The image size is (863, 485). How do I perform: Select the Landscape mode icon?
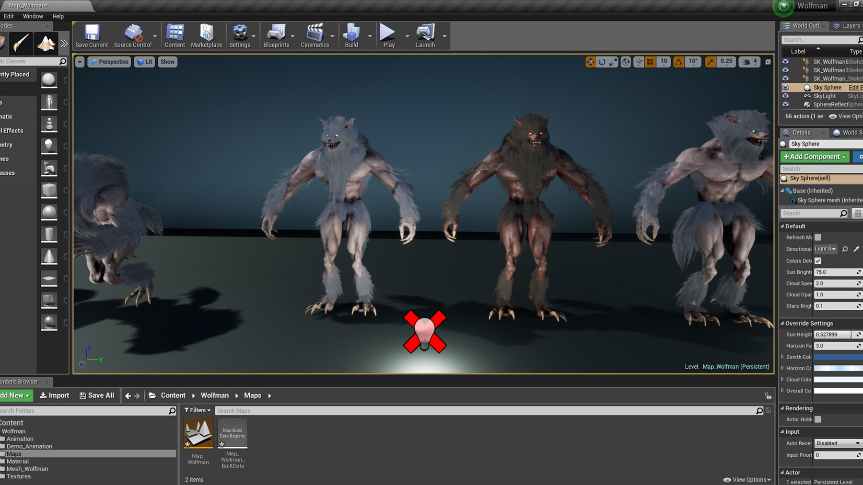[46, 43]
